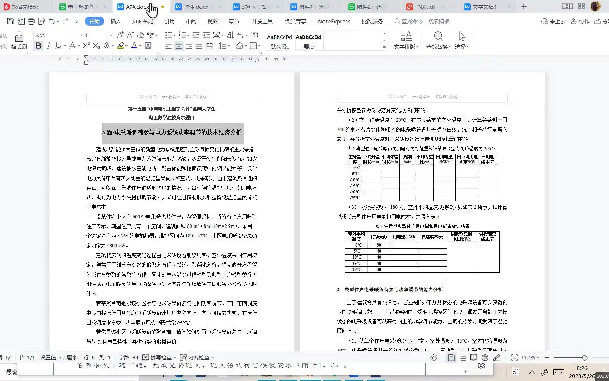Click the 文字排版 button

point(406,40)
